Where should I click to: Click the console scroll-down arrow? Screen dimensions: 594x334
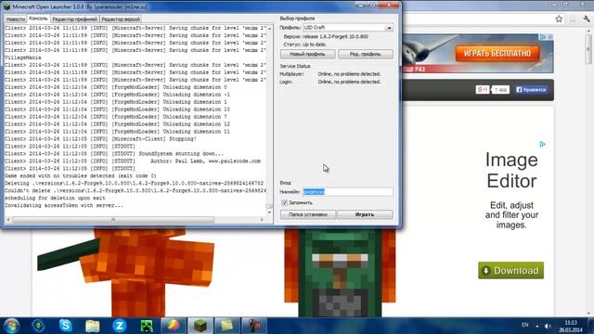[x=269, y=212]
